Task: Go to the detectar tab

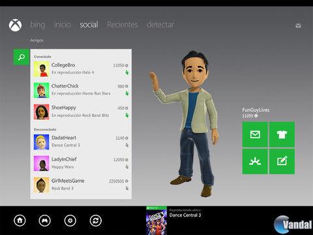Action: (160, 25)
